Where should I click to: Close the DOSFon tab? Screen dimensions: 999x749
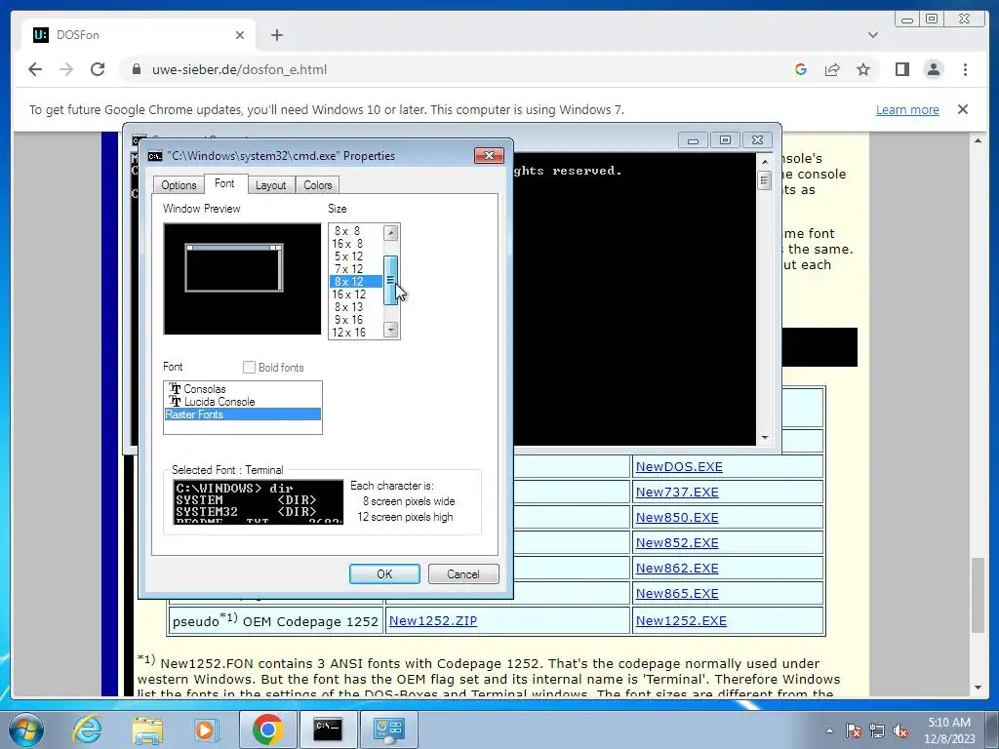pos(240,35)
